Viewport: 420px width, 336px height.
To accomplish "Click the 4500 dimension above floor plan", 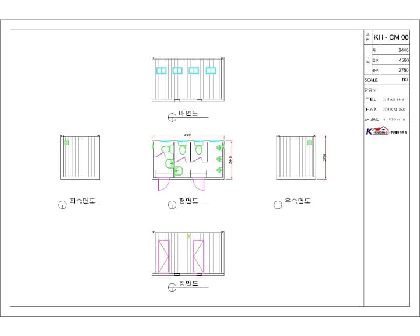I will tap(188, 135).
